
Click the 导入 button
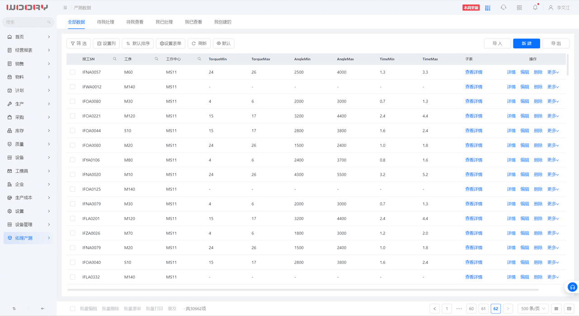[x=497, y=43]
